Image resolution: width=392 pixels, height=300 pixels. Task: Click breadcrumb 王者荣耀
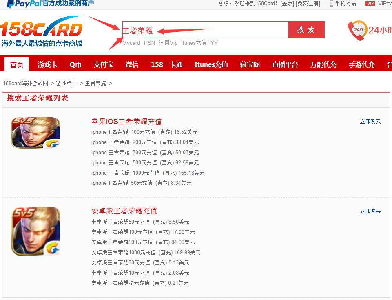click(95, 83)
